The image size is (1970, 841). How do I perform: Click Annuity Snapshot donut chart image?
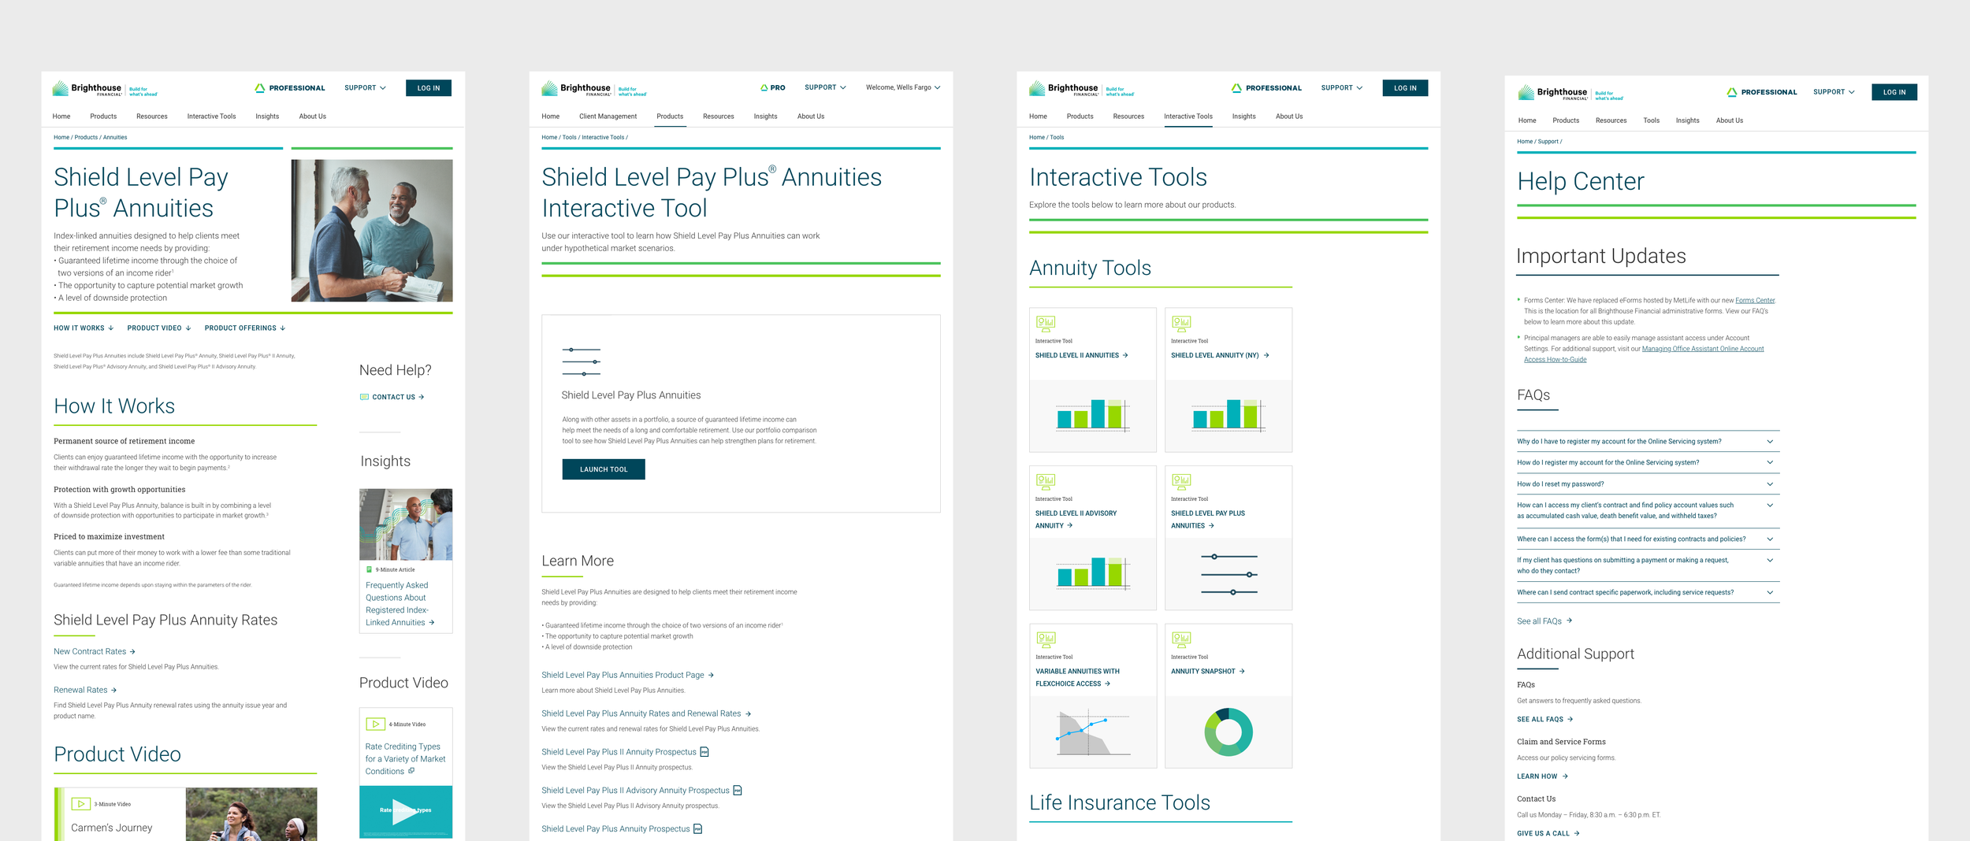[1228, 732]
